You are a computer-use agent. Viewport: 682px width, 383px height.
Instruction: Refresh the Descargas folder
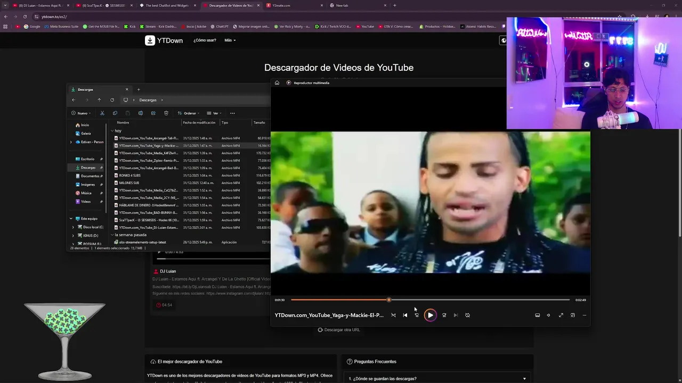tap(112, 99)
